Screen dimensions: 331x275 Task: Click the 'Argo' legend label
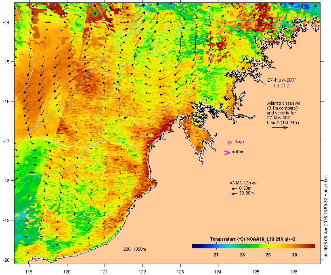pyautogui.click(x=239, y=142)
